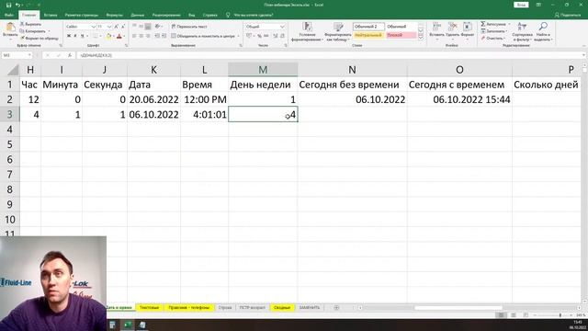Center cell text horizontally

[x=141, y=36]
